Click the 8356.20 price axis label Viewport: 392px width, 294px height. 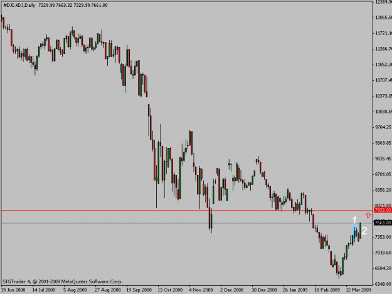pos(383,190)
